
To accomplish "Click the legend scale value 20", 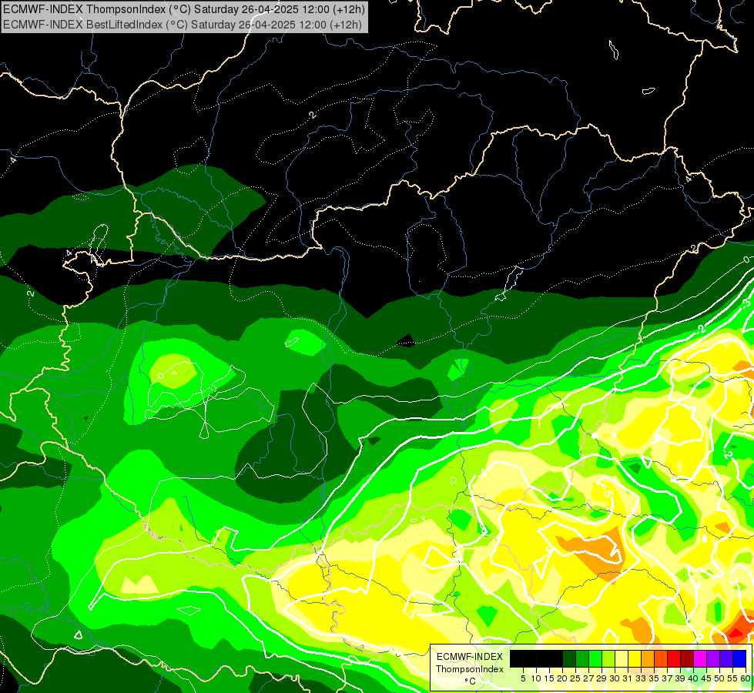I will 561,678.
